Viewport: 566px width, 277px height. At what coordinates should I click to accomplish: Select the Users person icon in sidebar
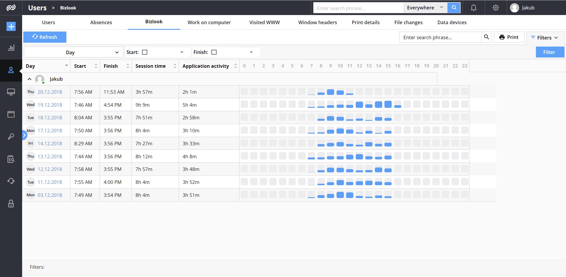tap(11, 70)
